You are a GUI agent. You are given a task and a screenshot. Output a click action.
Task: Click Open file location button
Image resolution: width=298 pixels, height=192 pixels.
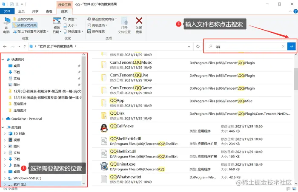click(x=124, y=25)
